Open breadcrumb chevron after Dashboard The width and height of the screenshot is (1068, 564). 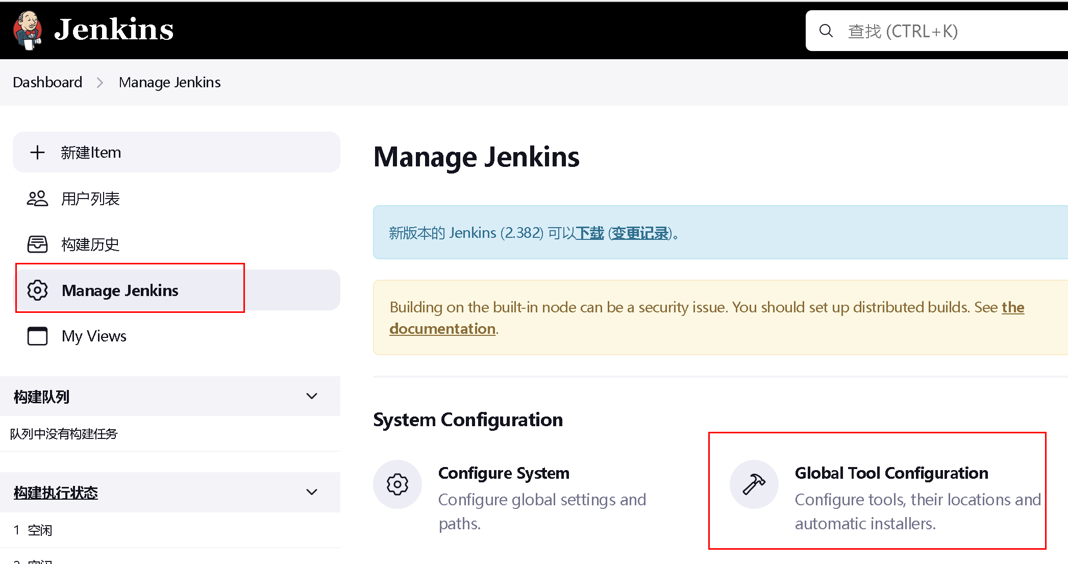click(x=100, y=83)
